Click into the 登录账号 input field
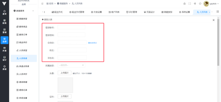Viewport: 221px width, 102px height. pyautogui.click(x=71, y=27)
